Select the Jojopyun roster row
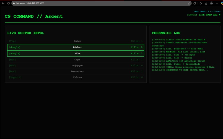The width and height of the screenshot is (223, 139). [76, 65]
